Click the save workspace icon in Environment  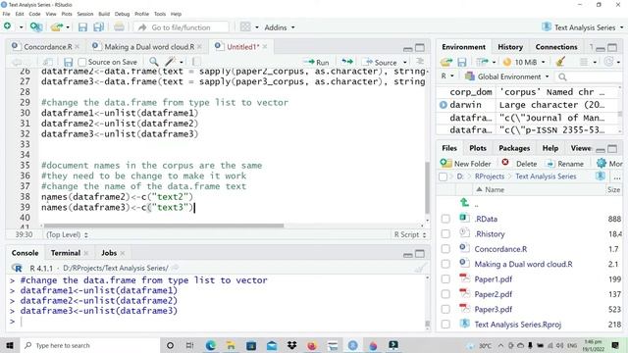point(462,62)
